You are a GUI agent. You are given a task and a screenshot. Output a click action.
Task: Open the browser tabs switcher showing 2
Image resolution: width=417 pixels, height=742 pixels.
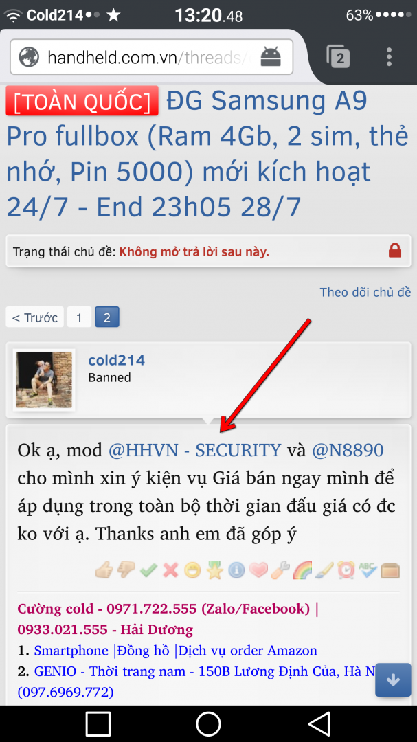click(339, 57)
